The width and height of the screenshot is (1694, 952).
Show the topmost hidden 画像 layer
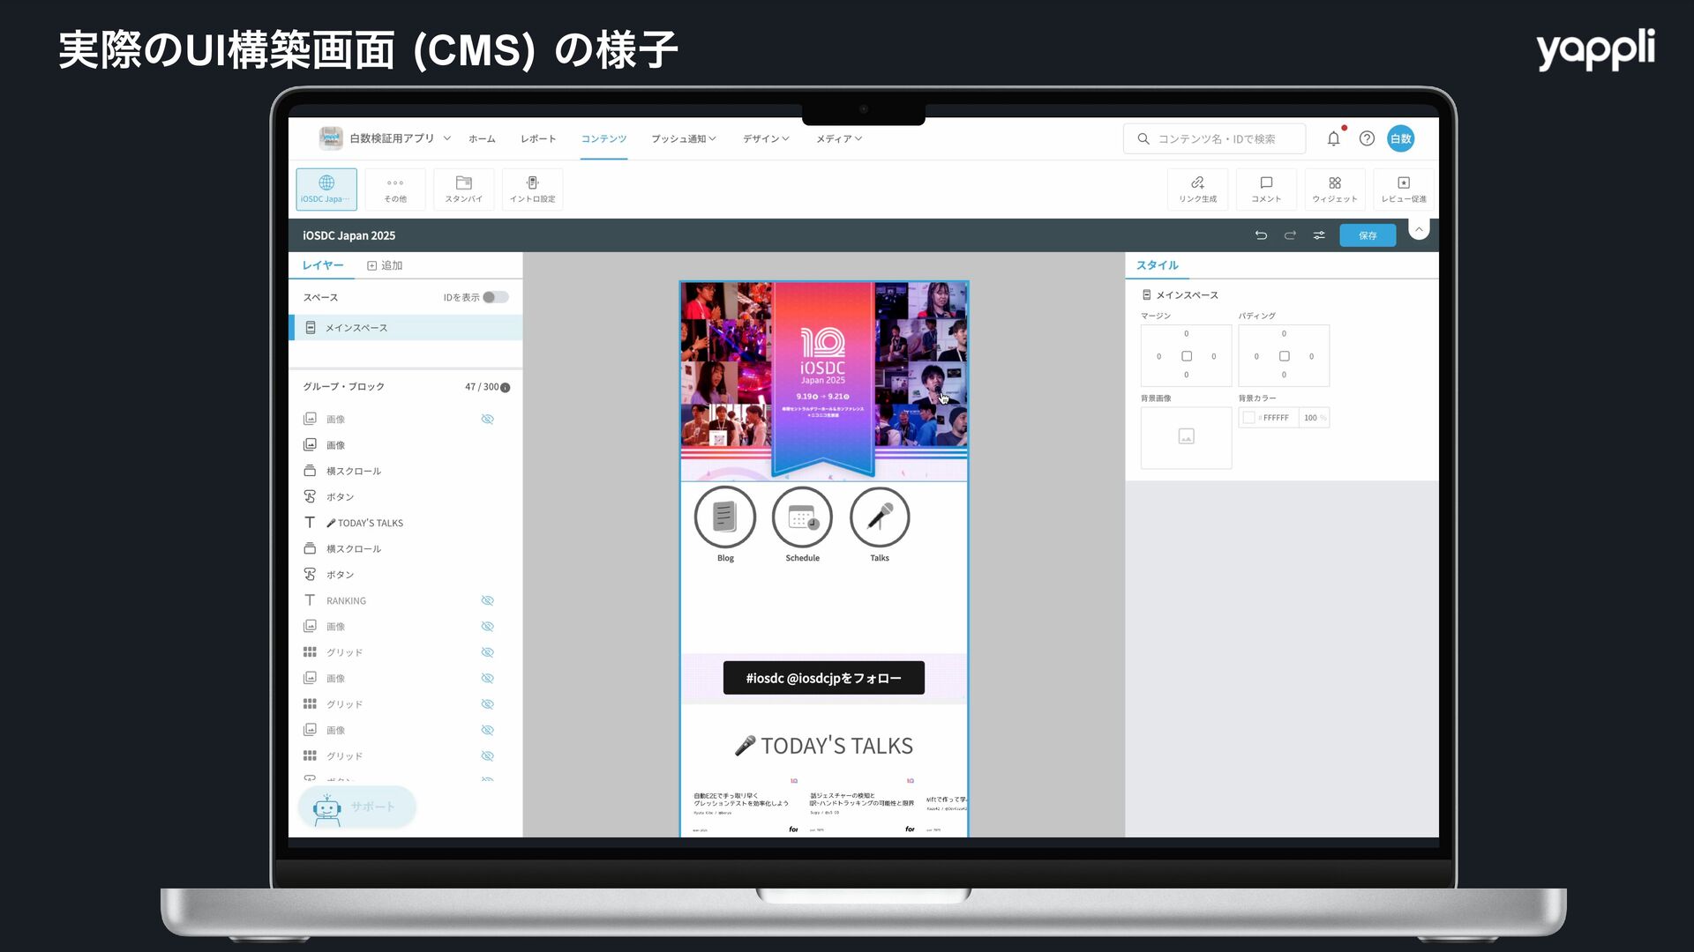487,419
